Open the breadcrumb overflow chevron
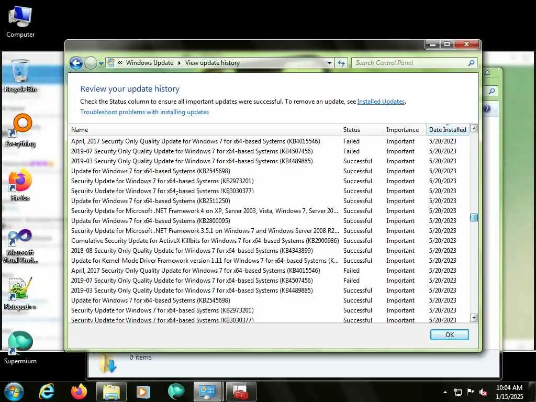The width and height of the screenshot is (536, 402). click(120, 63)
